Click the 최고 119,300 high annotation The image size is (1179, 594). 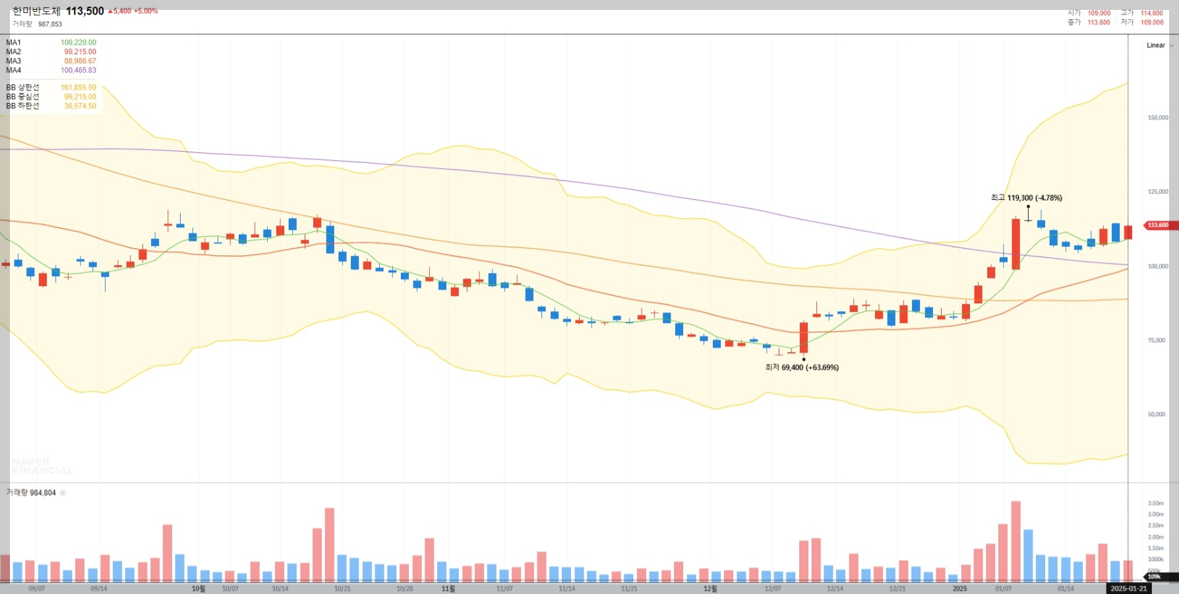[x=1026, y=198]
